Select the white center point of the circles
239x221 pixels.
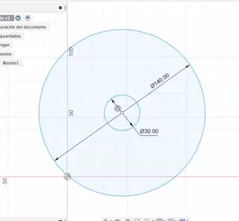coord(122,113)
